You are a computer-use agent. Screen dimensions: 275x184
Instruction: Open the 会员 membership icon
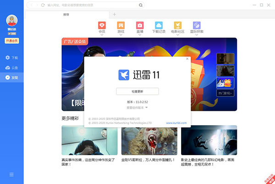(102, 25)
